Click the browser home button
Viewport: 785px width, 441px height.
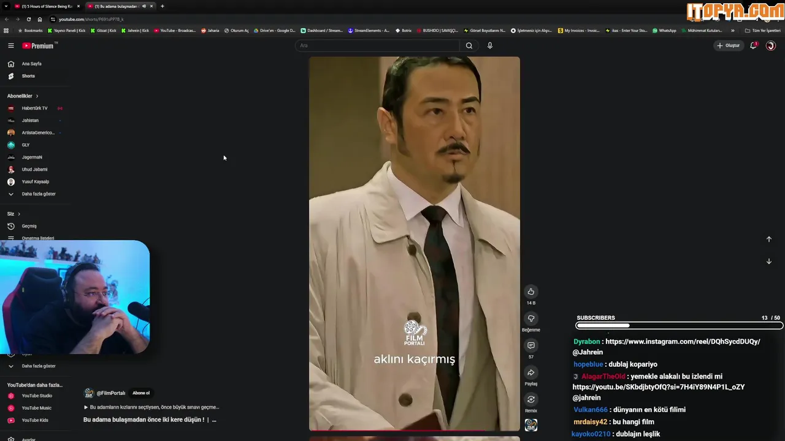coord(40,19)
